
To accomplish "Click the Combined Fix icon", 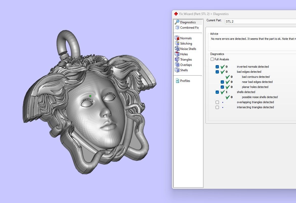I will (177, 28).
